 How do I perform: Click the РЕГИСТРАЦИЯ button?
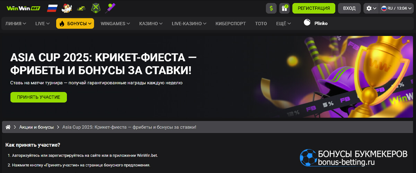pos(314,8)
